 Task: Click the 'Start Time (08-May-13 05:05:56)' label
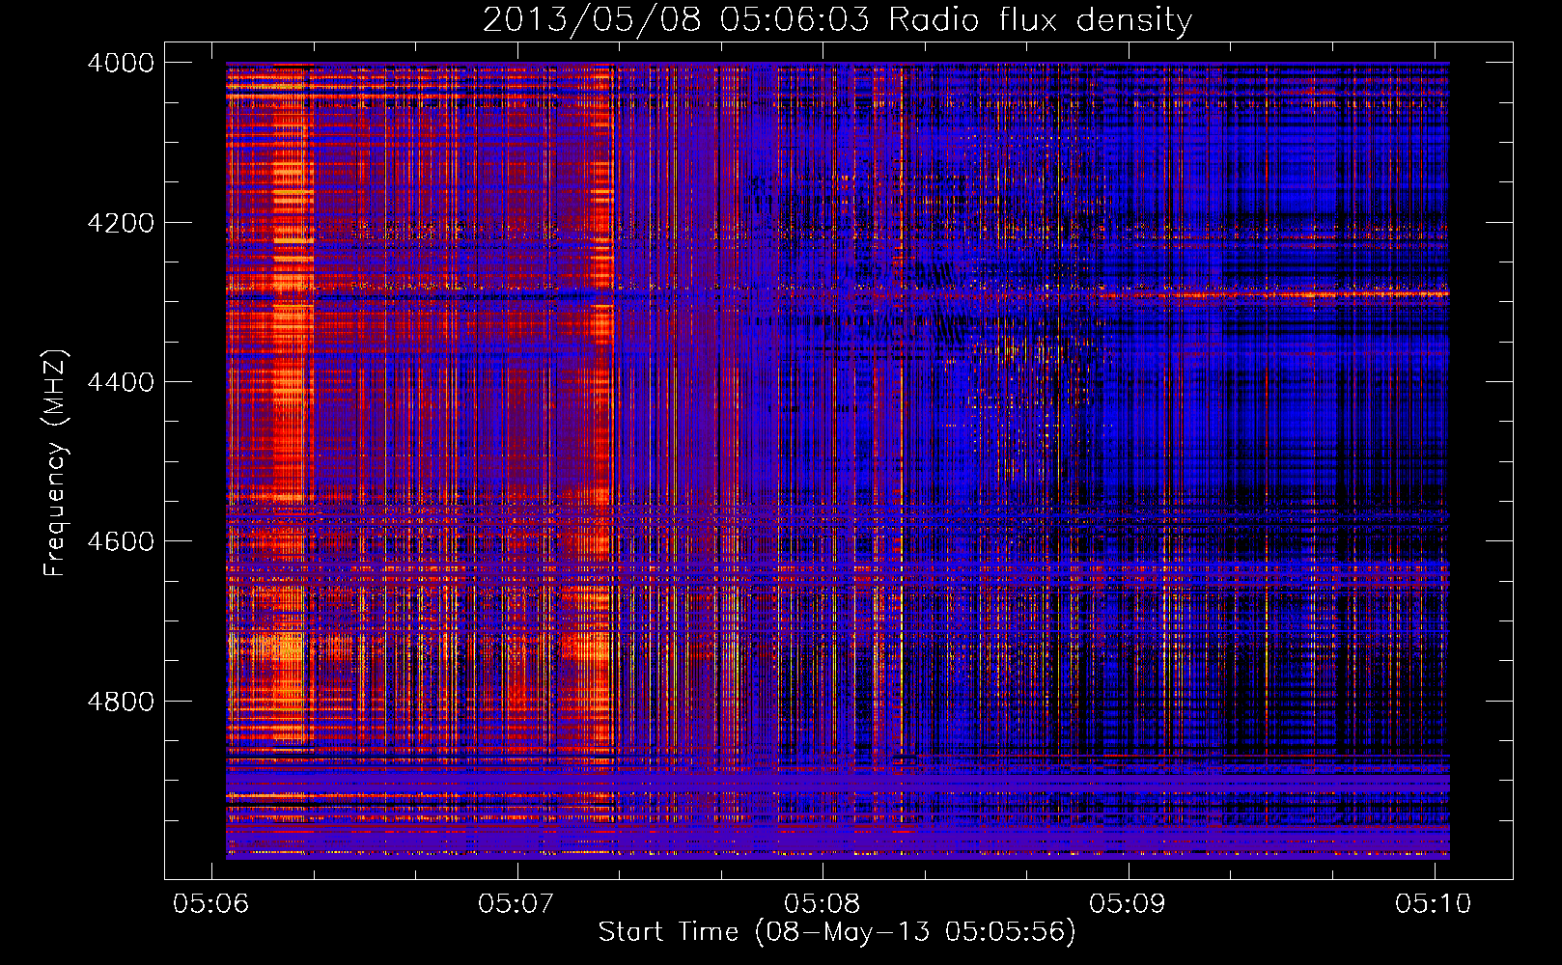point(837,932)
